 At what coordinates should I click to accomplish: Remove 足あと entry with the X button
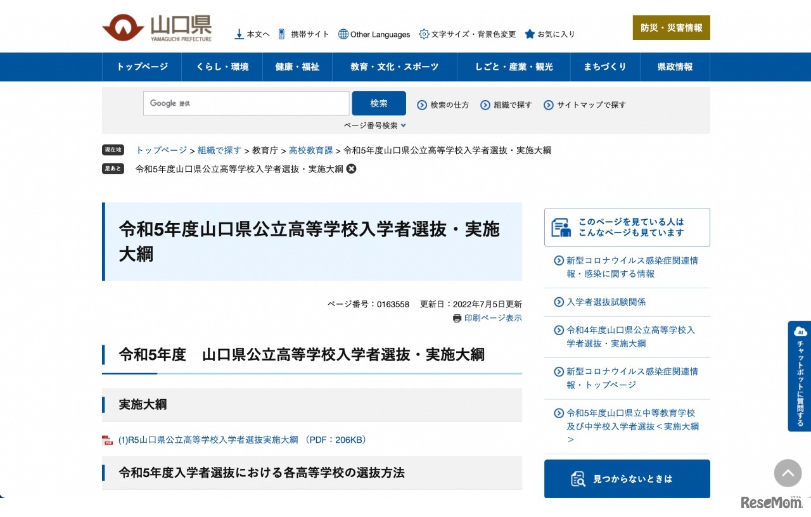point(352,169)
